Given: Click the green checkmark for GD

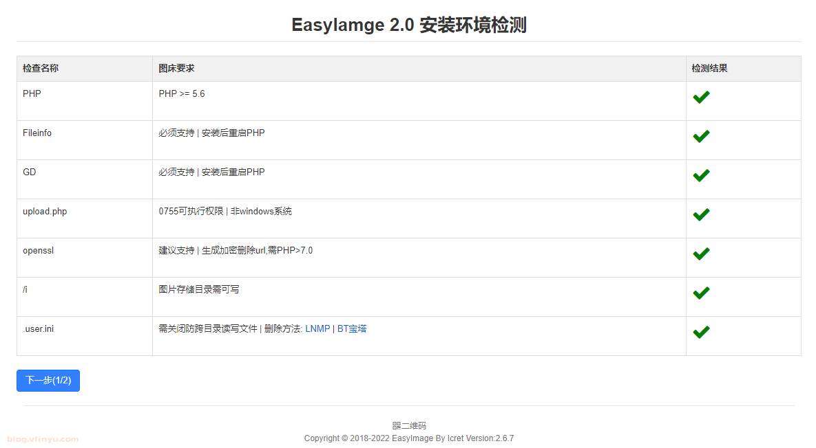Looking at the screenshot, I should 701,176.
